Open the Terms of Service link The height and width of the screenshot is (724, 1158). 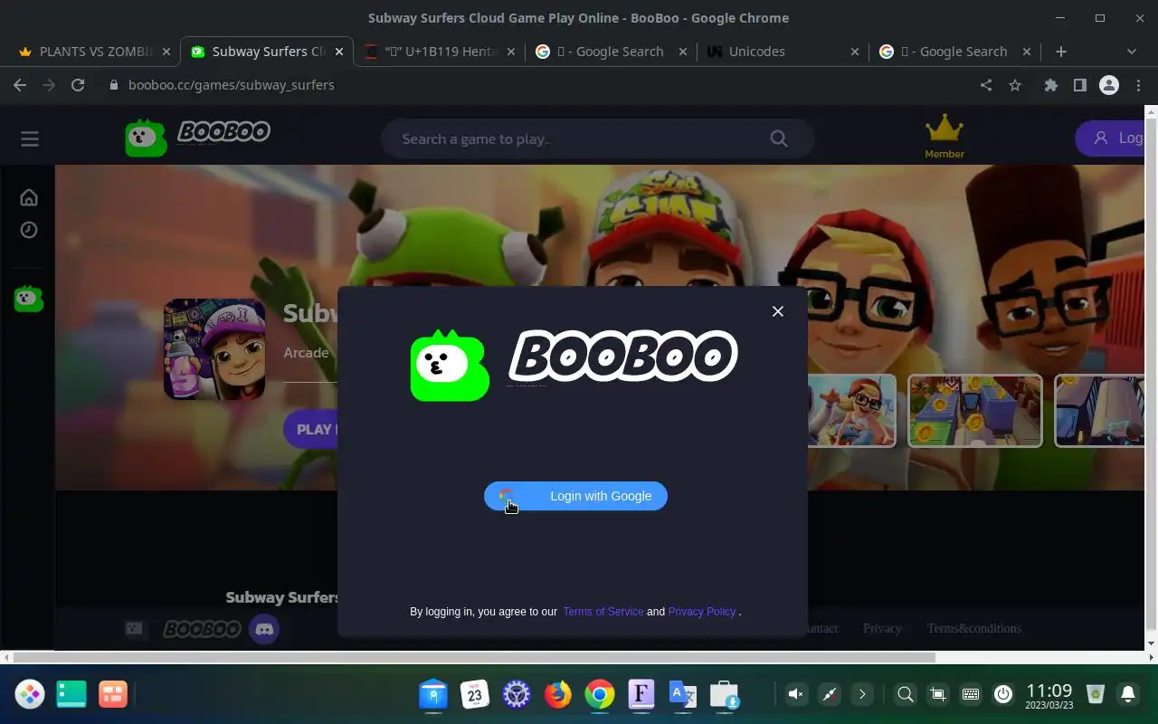coord(603,612)
